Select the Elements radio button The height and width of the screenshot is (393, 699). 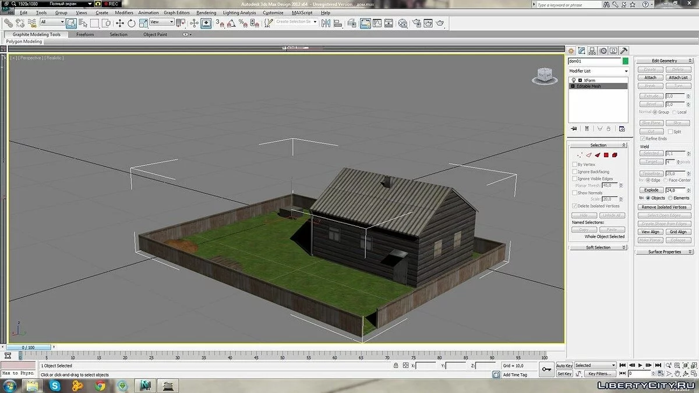[670, 198]
